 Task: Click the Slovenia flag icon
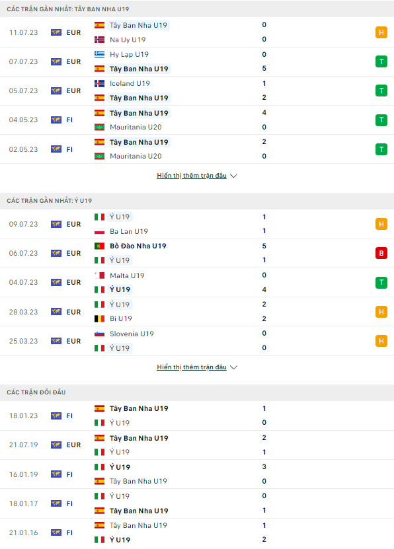(99, 334)
